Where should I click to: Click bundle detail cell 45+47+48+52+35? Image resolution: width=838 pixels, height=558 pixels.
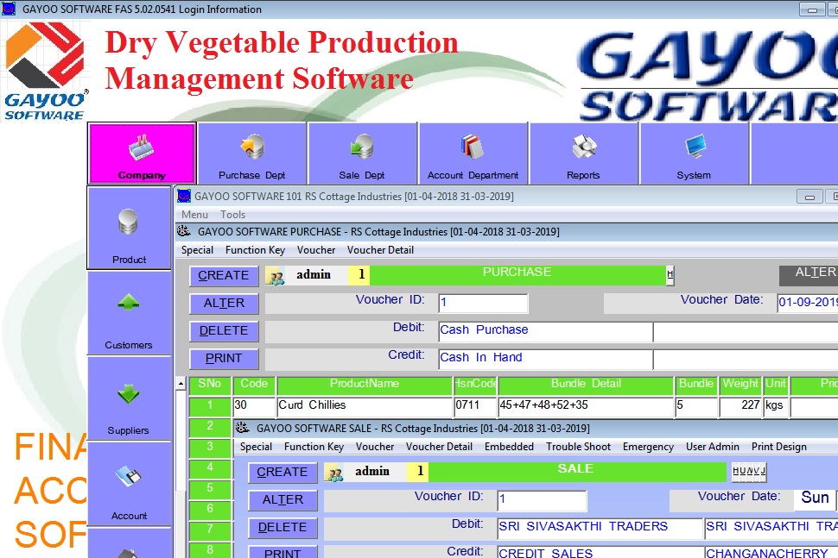click(x=586, y=406)
